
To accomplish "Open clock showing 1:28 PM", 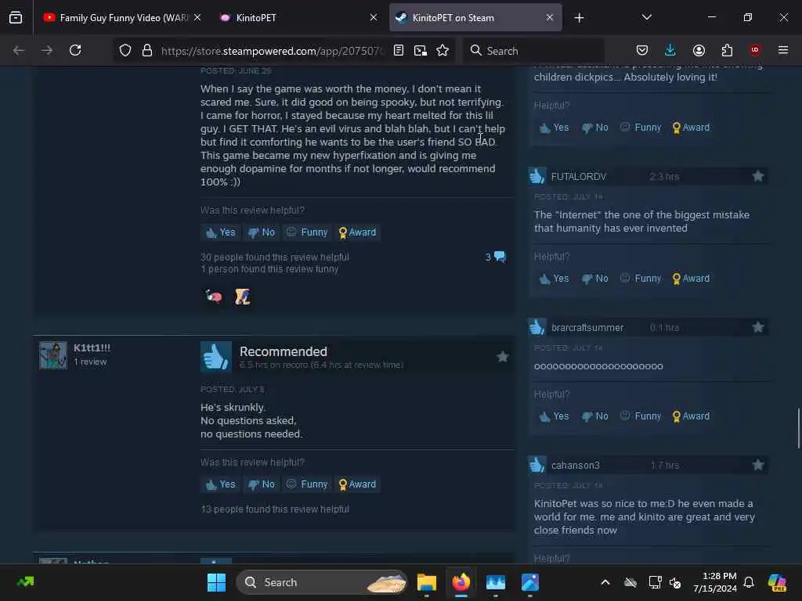I will 714,582.
